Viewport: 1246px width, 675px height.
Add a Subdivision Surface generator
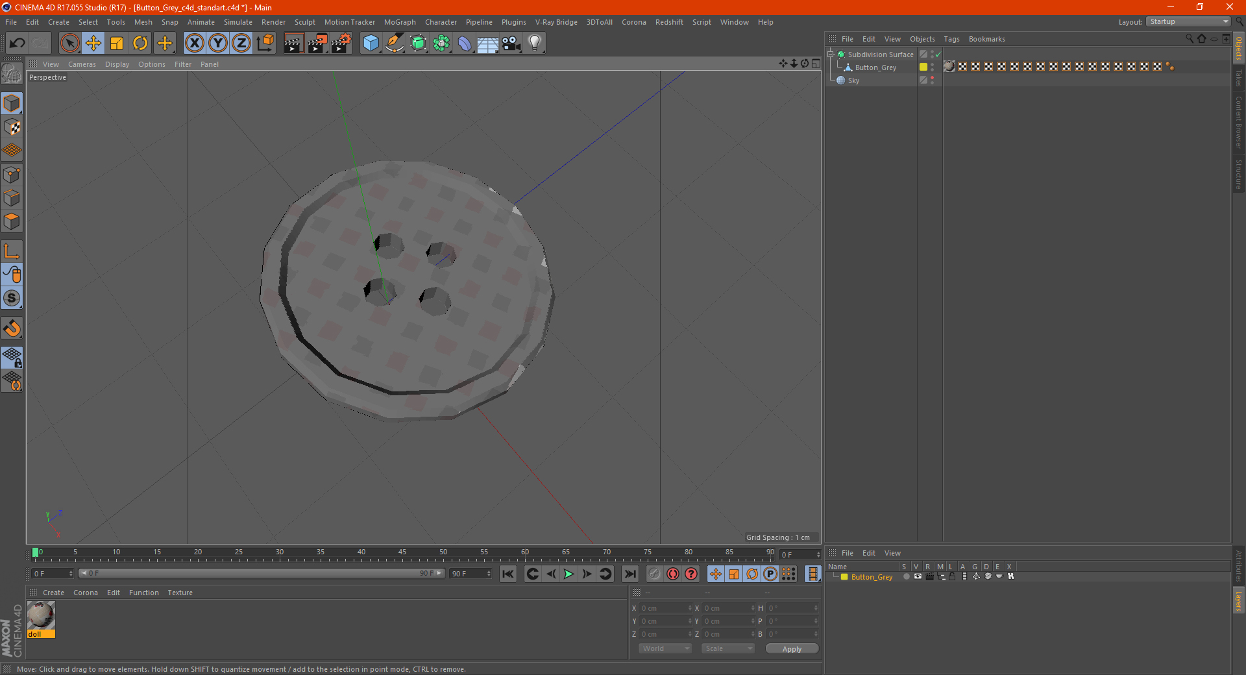pyautogui.click(x=418, y=43)
